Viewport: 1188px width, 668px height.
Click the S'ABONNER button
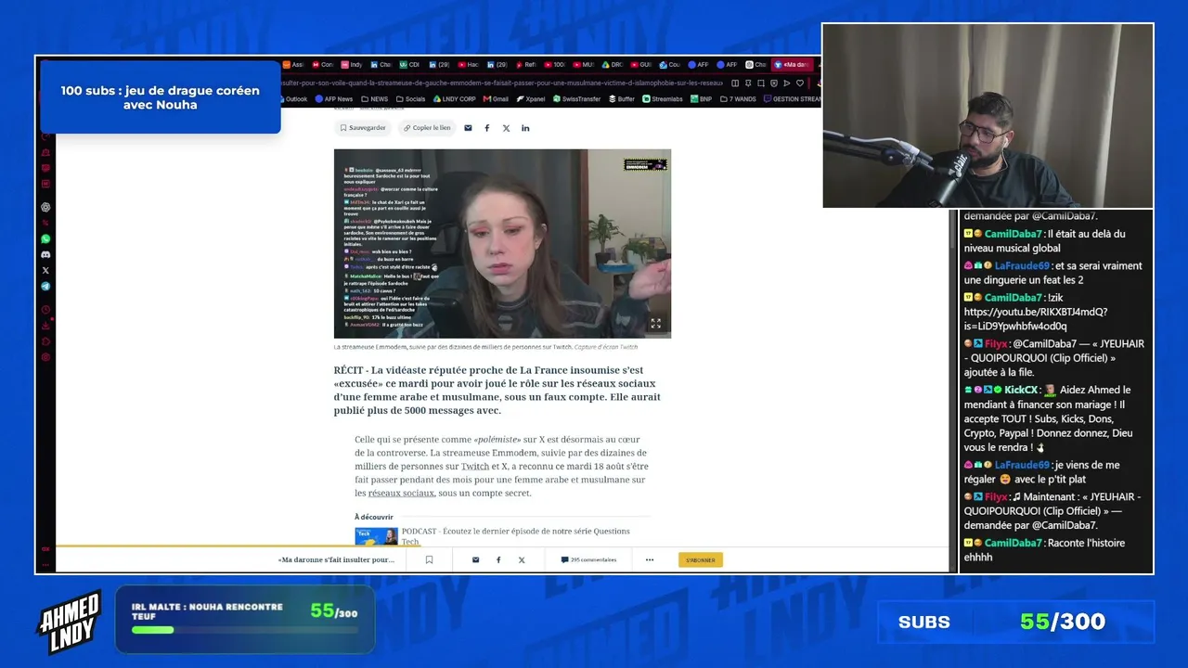tap(701, 559)
